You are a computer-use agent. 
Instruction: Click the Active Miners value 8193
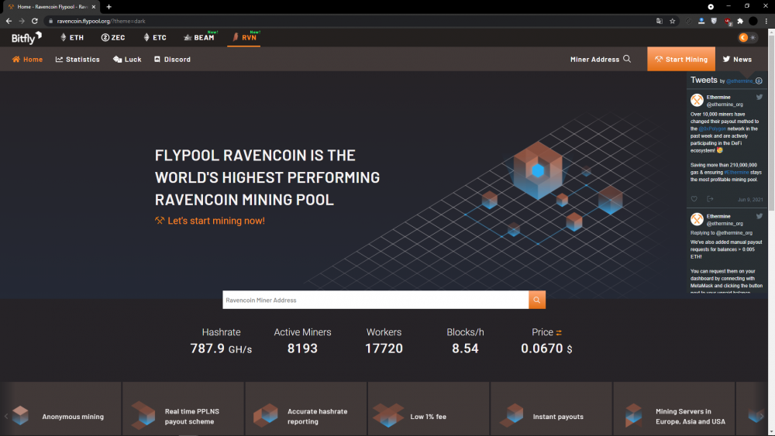(x=302, y=348)
